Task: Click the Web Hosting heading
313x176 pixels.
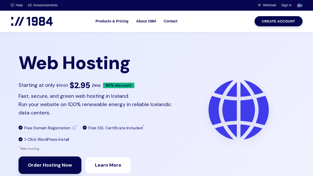Action: [74, 63]
